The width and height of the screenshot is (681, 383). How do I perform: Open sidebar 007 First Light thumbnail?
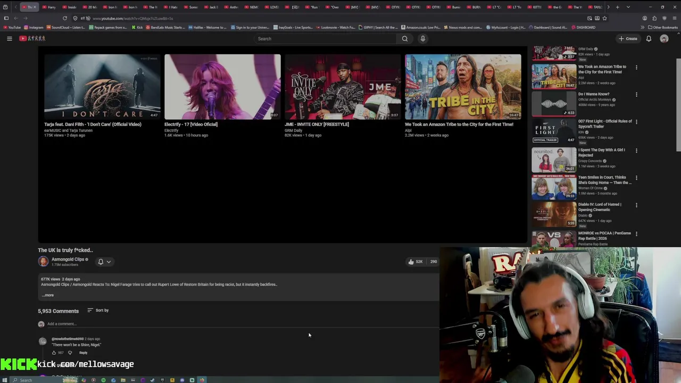pos(554,131)
